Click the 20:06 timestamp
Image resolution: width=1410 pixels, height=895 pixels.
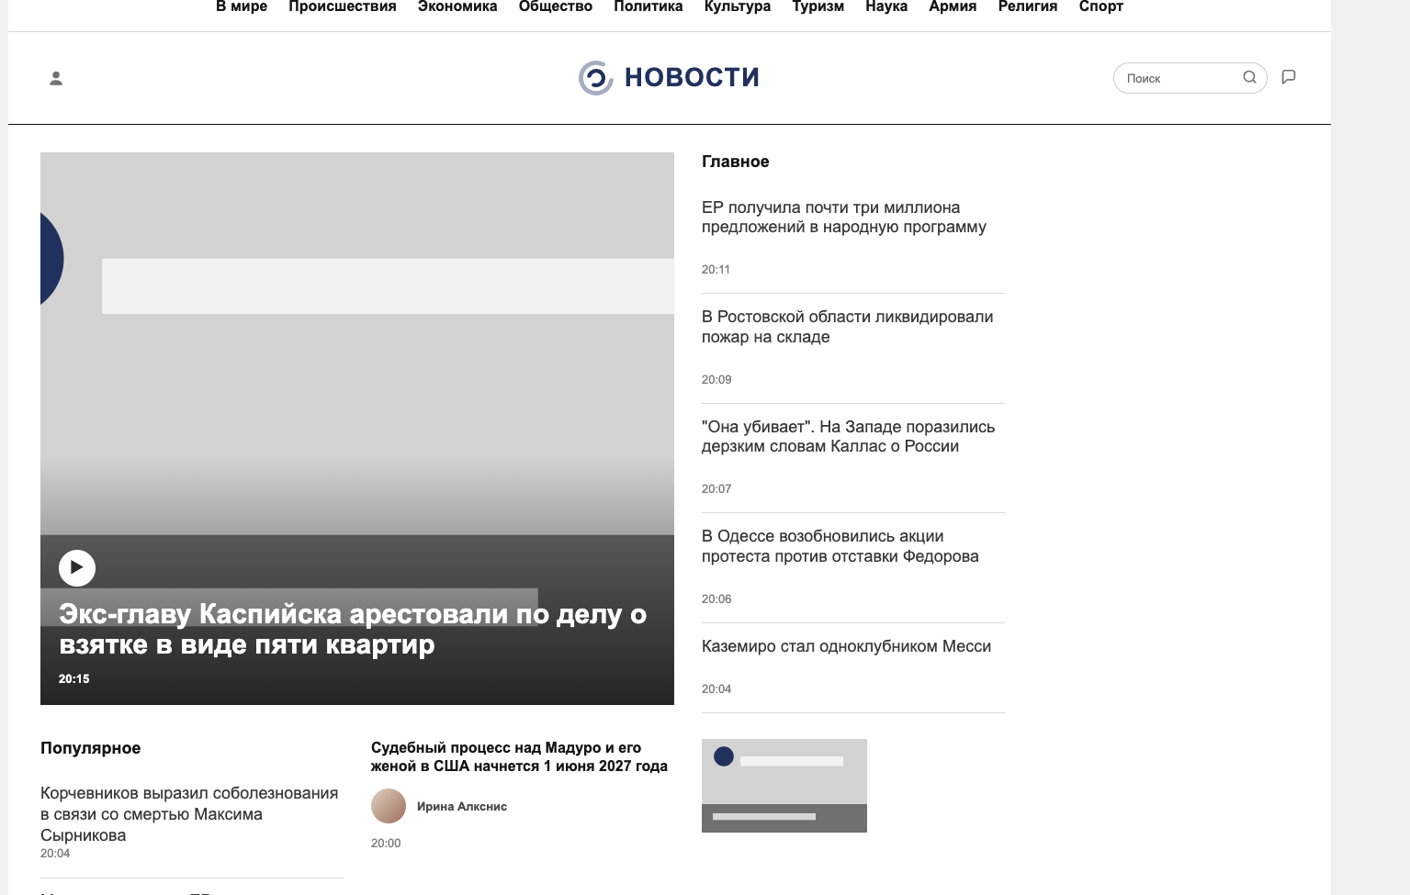pos(716,599)
